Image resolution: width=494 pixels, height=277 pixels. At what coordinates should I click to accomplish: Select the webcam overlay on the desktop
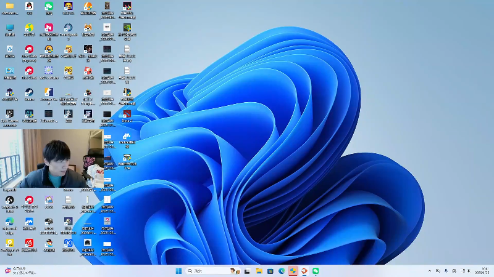coord(51,158)
